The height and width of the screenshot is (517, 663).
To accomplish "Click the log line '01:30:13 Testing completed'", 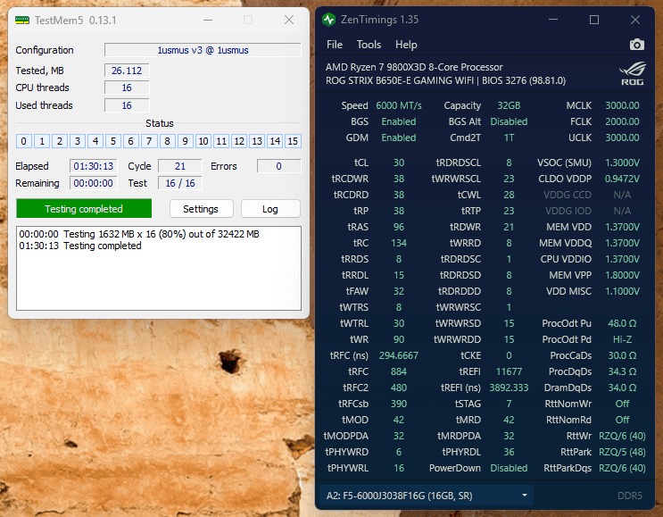I will [80, 246].
